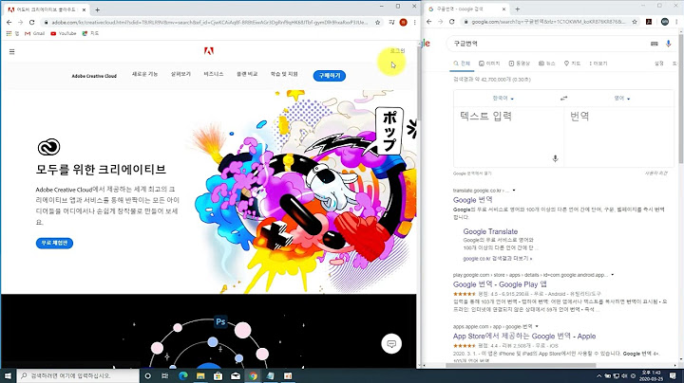This screenshot has width=684, height=383.
Task: Open the YouTube bookmark
Action: [64, 33]
